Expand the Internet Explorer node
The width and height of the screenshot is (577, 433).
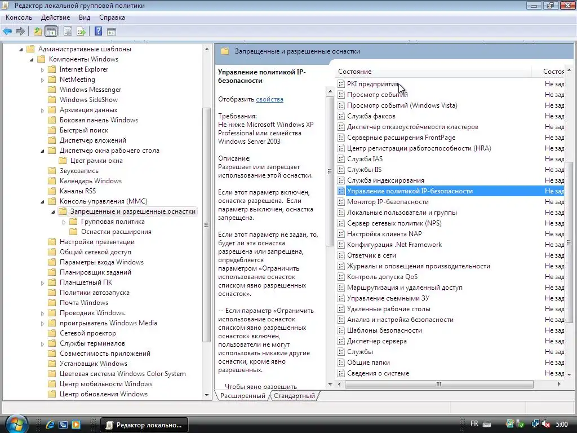42,69
